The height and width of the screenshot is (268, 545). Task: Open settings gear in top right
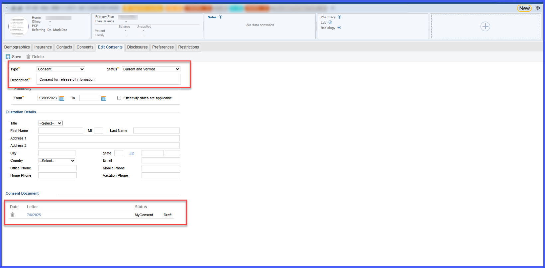tap(538, 8)
